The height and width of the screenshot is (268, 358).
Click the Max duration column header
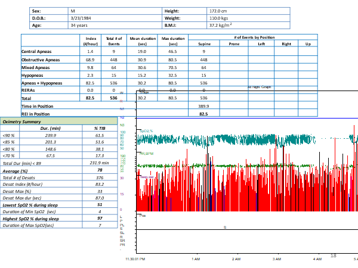pos(172,40)
